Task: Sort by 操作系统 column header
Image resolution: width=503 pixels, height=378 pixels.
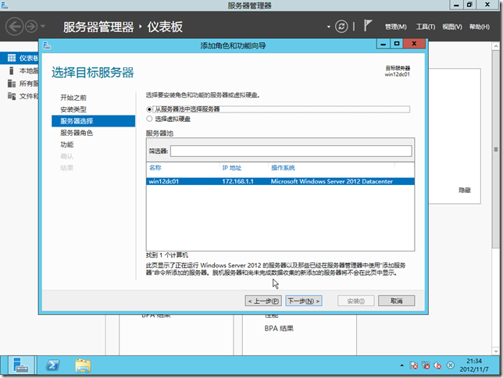Action: 283,167
